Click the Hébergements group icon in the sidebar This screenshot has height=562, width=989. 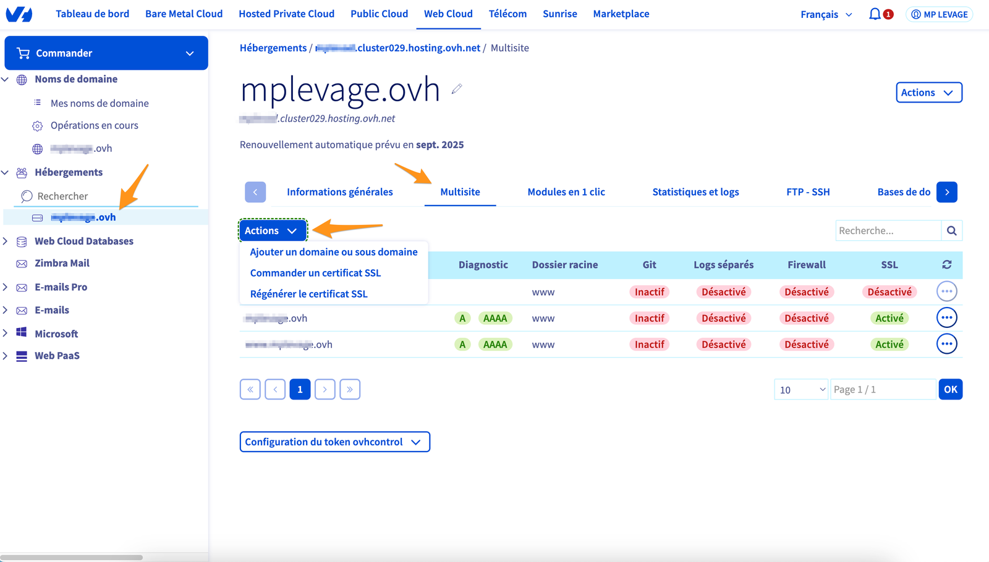coord(22,173)
